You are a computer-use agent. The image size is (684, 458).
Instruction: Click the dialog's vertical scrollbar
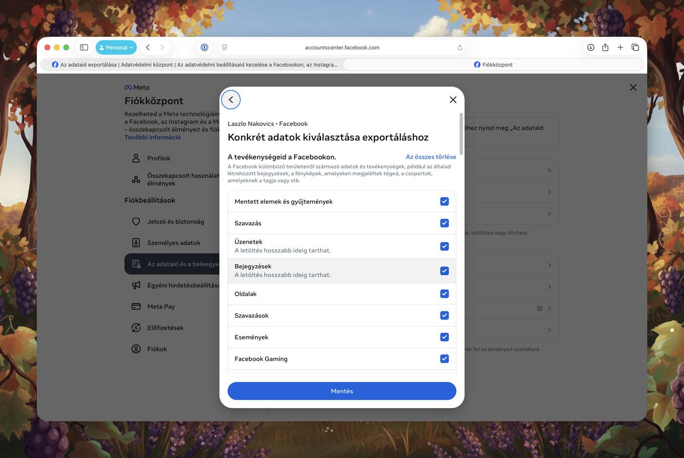[461, 134]
